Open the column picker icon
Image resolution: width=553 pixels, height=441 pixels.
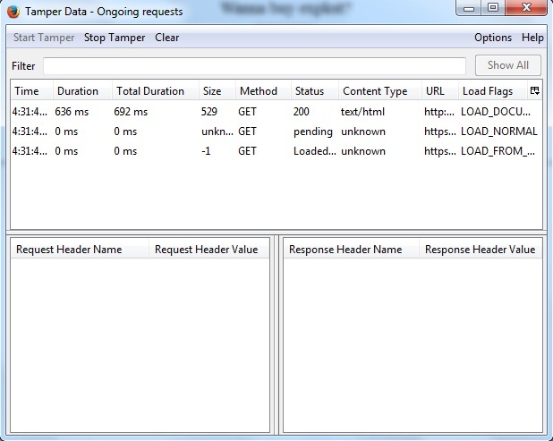coord(535,91)
